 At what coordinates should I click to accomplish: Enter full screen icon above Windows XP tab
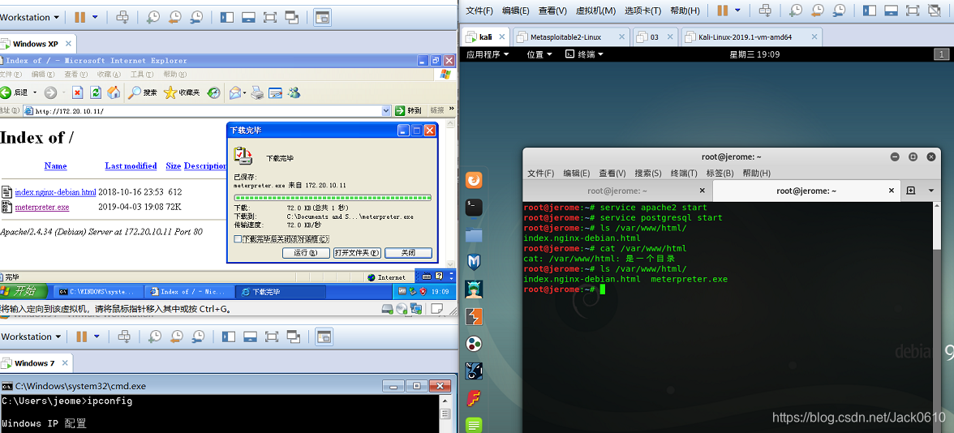tap(270, 17)
